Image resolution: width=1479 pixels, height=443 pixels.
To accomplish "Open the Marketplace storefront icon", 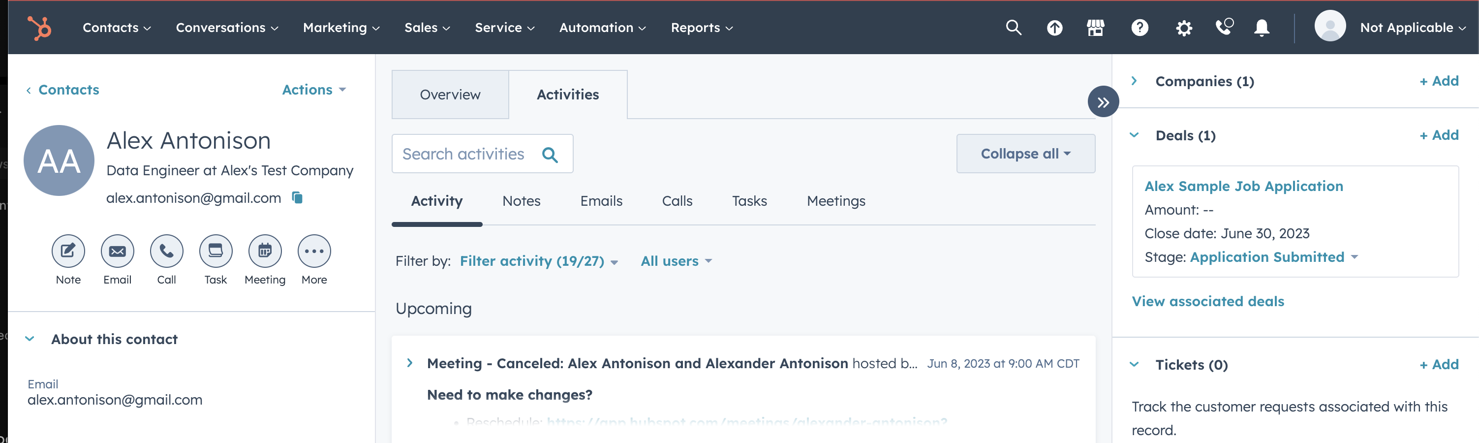I will [1095, 28].
